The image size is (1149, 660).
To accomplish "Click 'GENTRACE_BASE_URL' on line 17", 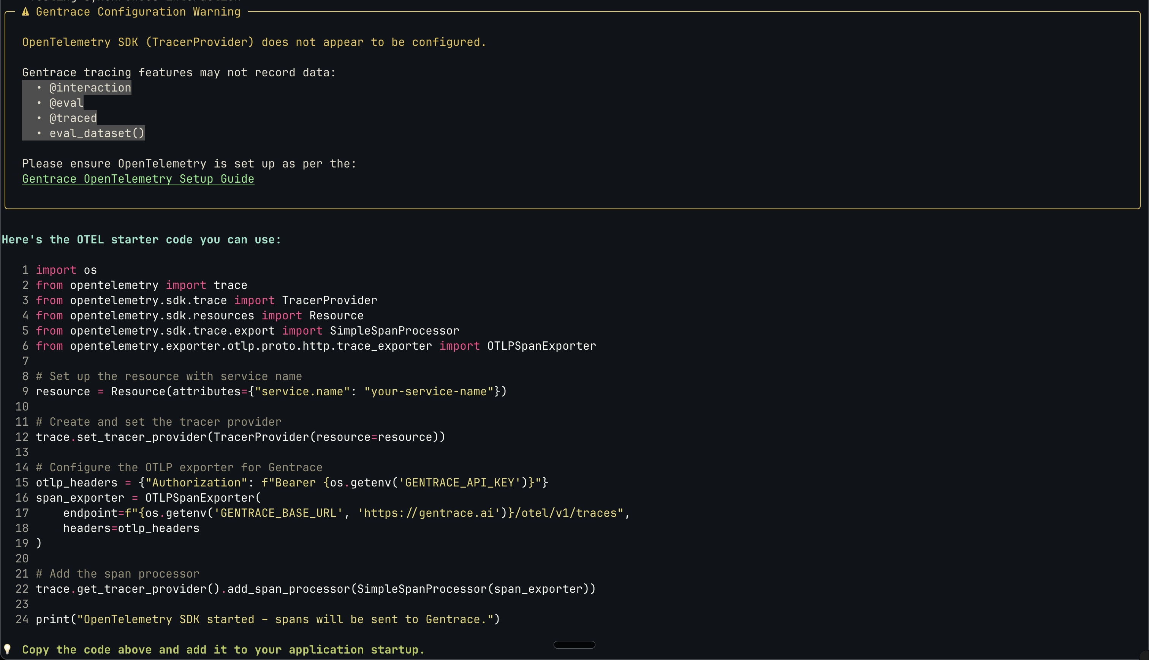I will pos(279,513).
